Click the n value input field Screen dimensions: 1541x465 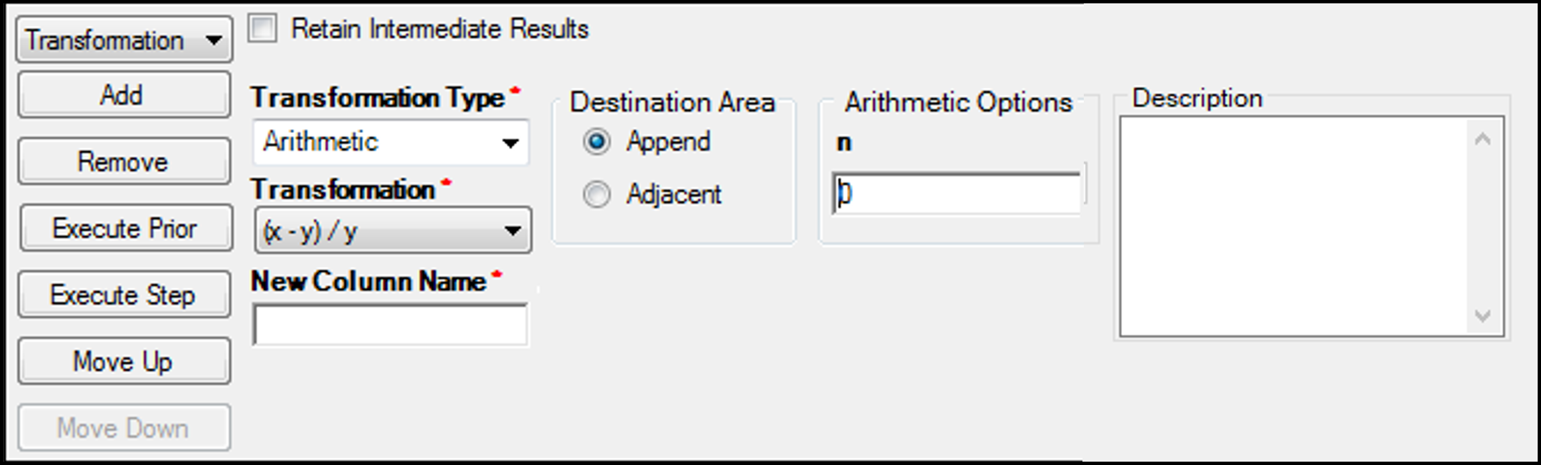pos(956,194)
